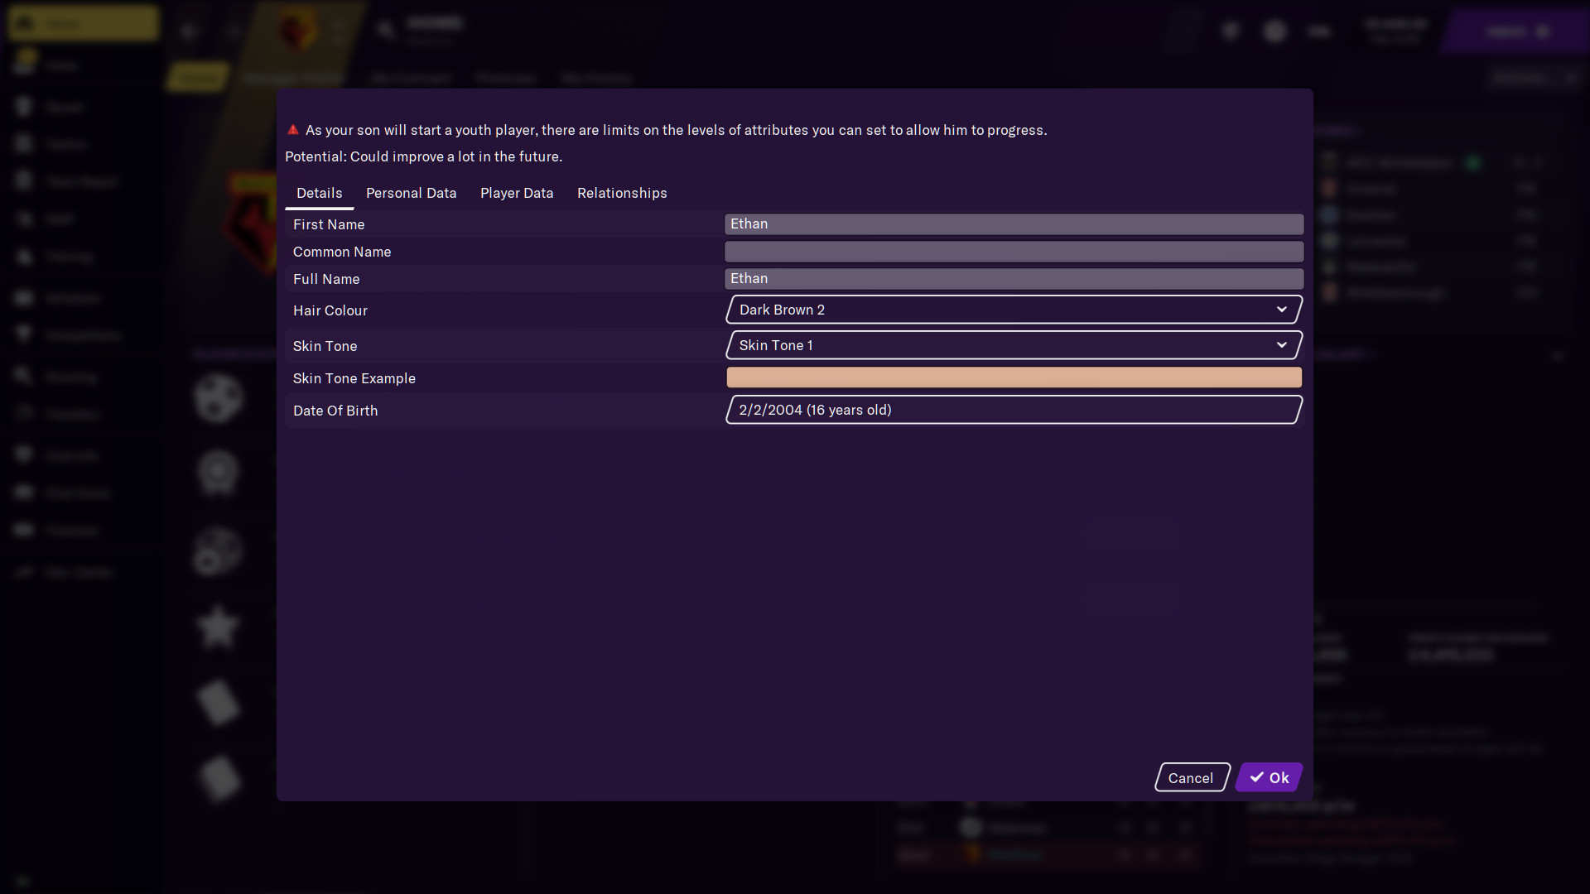This screenshot has height=894, width=1590.
Task: Click the Watford club badge in header
Action: [296, 31]
